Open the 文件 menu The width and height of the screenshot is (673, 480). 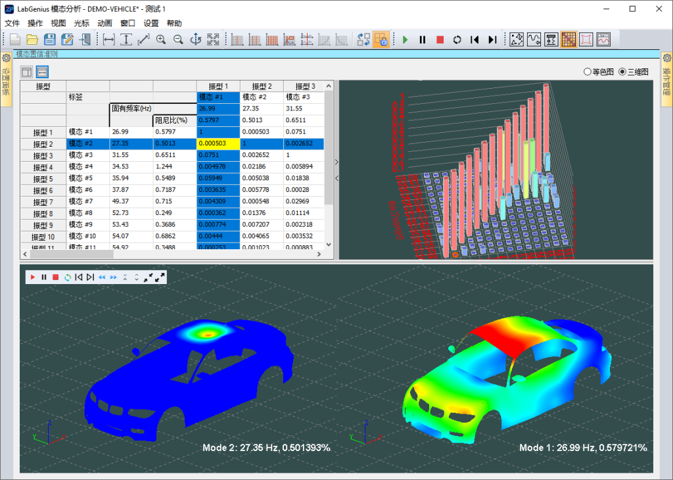[x=12, y=23]
